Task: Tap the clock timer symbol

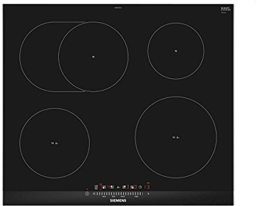Action: point(140,187)
